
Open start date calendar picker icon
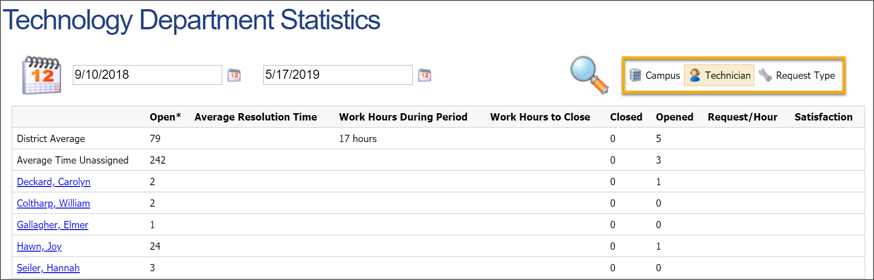[x=234, y=75]
